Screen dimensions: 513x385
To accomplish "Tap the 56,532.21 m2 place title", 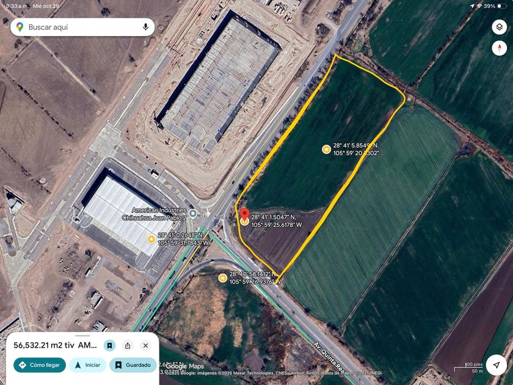I will [x=55, y=345].
